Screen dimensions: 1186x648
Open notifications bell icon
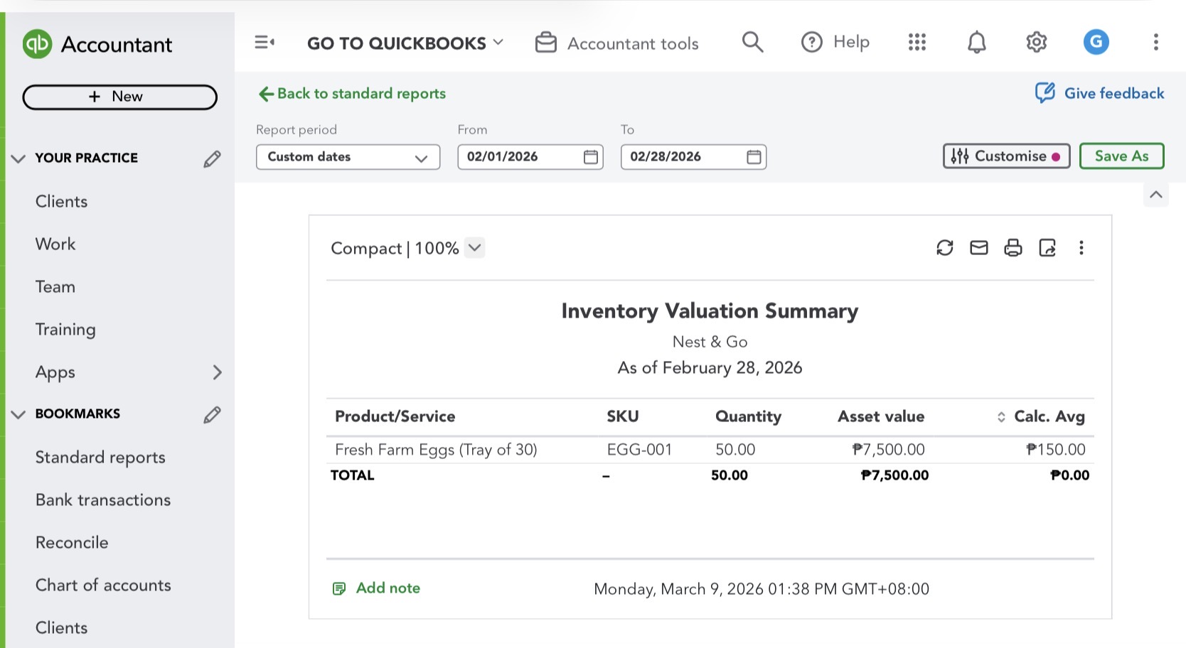click(x=977, y=43)
